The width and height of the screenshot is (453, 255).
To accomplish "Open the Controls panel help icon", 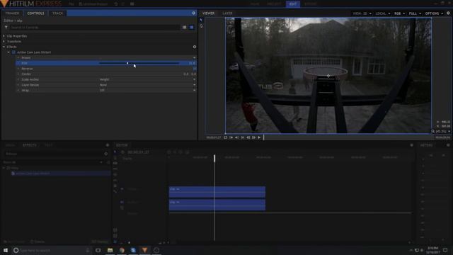I will [193, 13].
